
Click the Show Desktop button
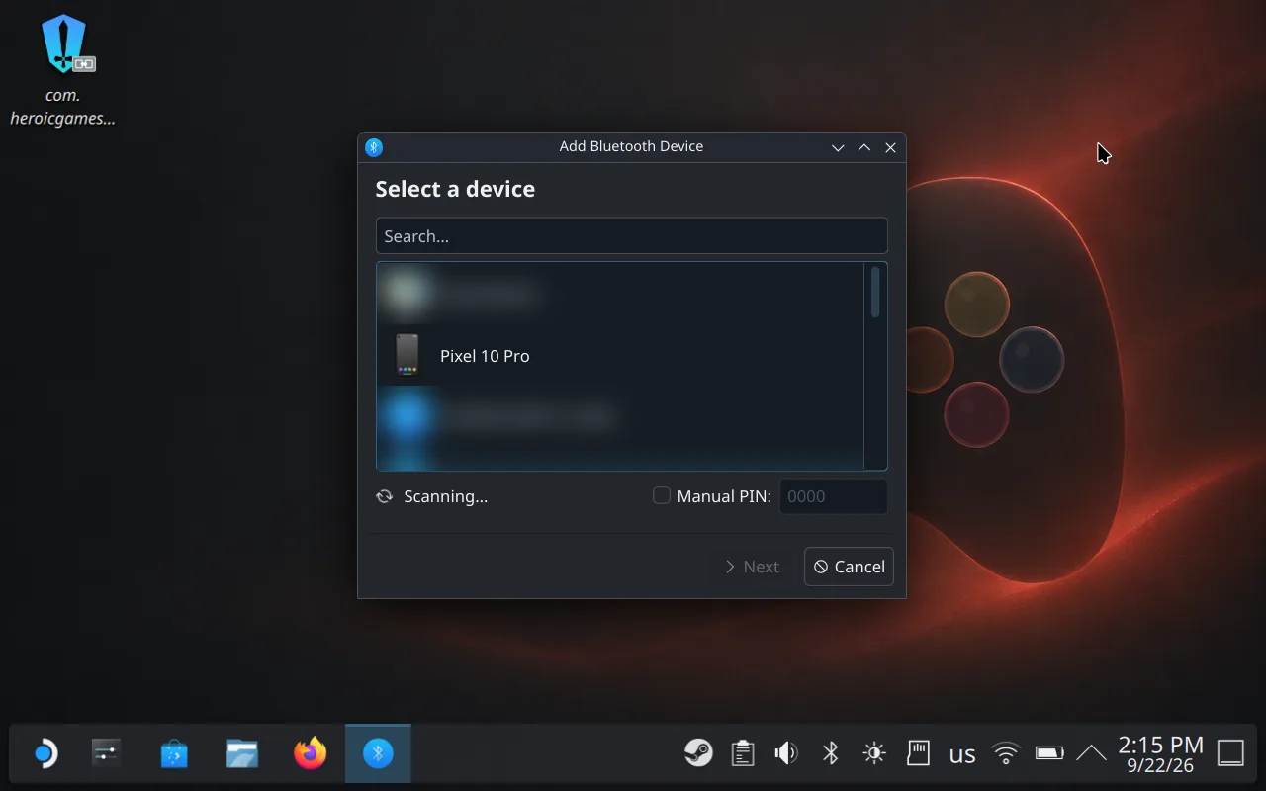click(1230, 753)
